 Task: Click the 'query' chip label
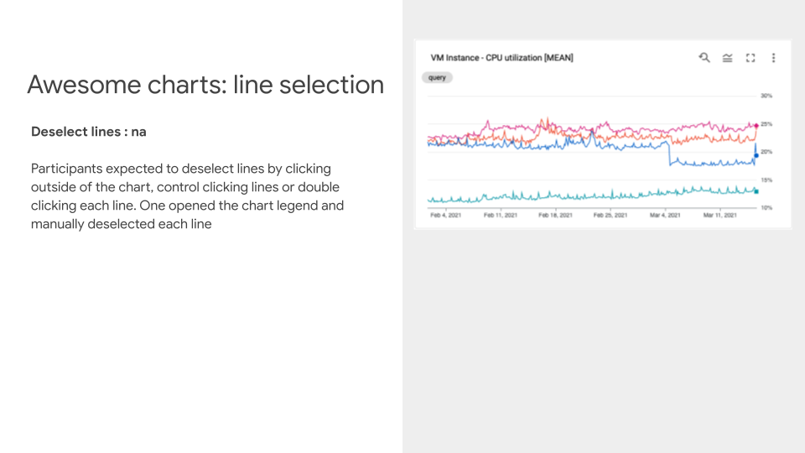pyautogui.click(x=437, y=77)
